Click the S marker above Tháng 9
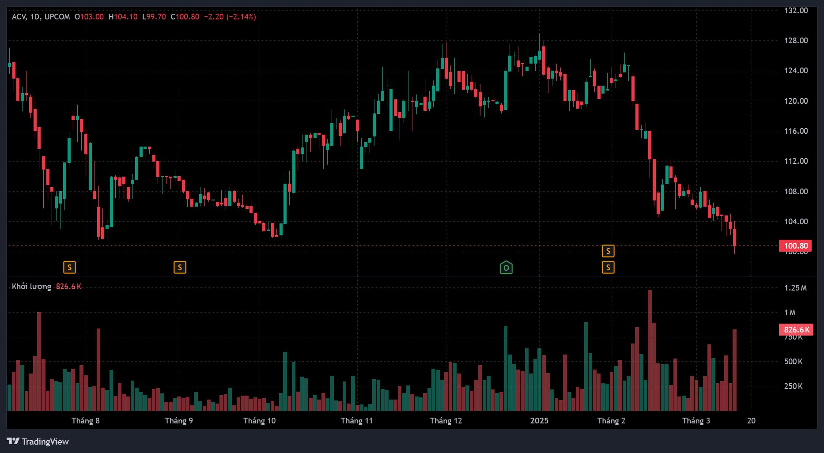The height and width of the screenshot is (453, 824). (180, 267)
